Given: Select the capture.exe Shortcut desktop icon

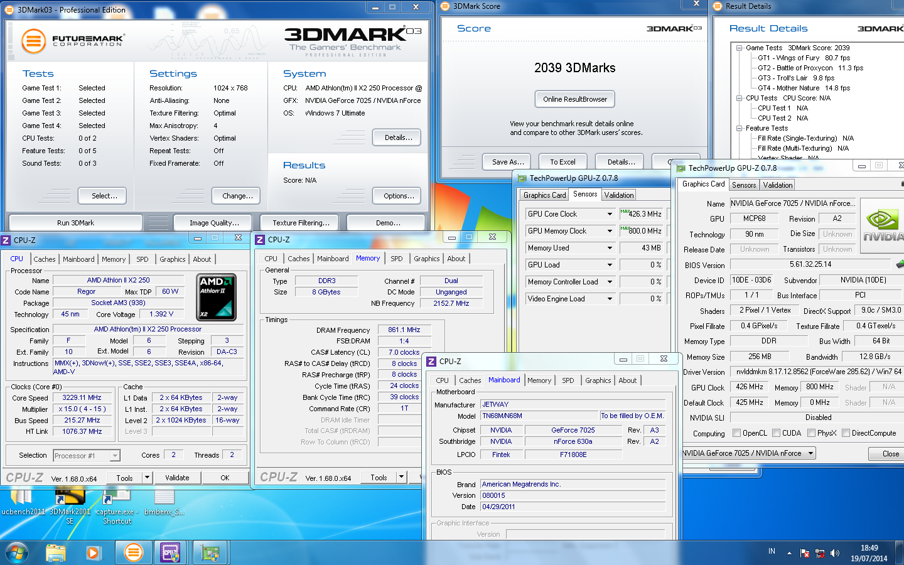Looking at the screenshot, I should point(117,507).
